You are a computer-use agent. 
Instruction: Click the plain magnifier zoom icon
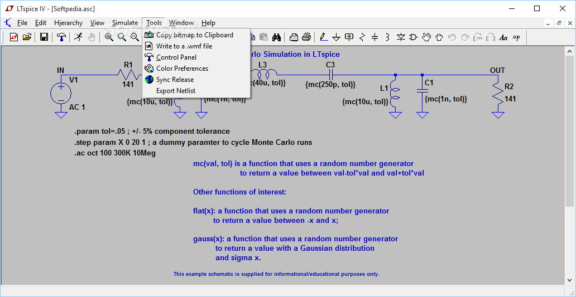tap(122, 37)
